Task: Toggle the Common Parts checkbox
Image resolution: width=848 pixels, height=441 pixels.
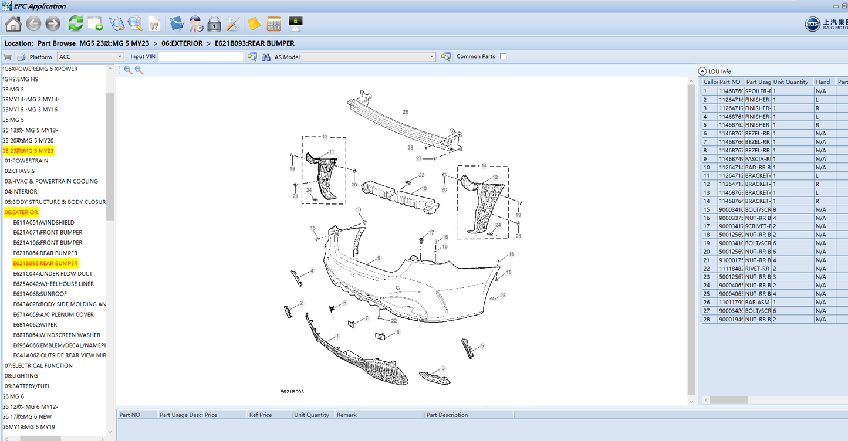Action: click(503, 57)
